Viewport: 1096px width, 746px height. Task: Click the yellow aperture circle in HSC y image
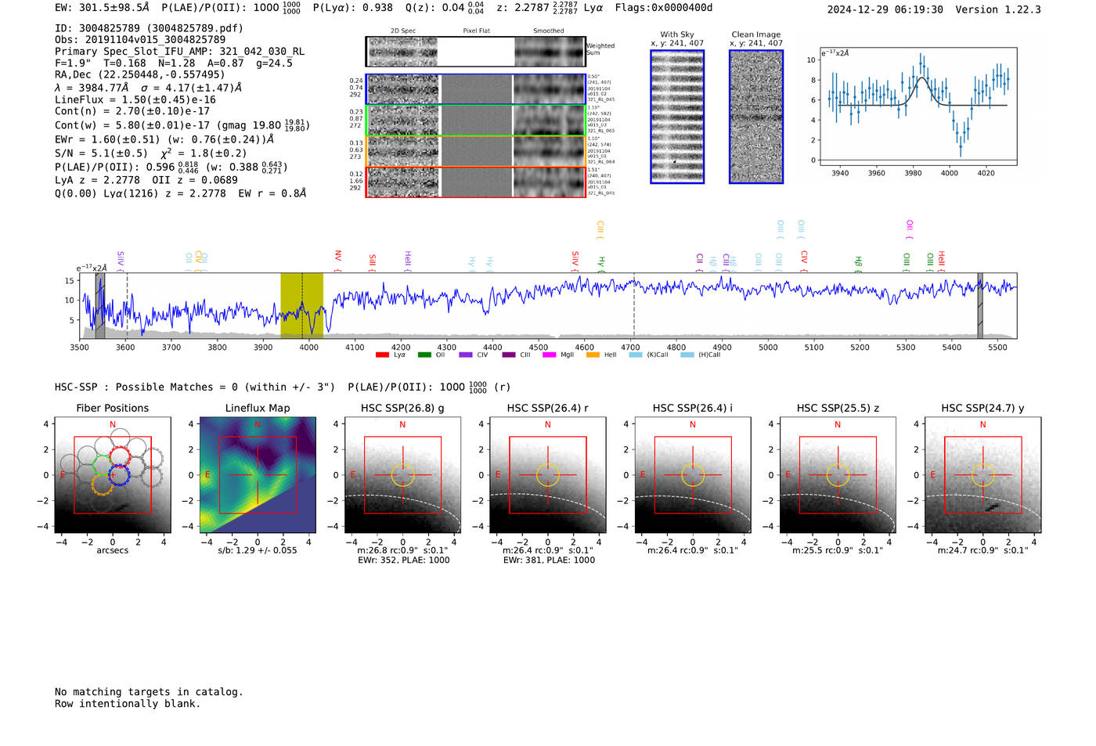982,475
